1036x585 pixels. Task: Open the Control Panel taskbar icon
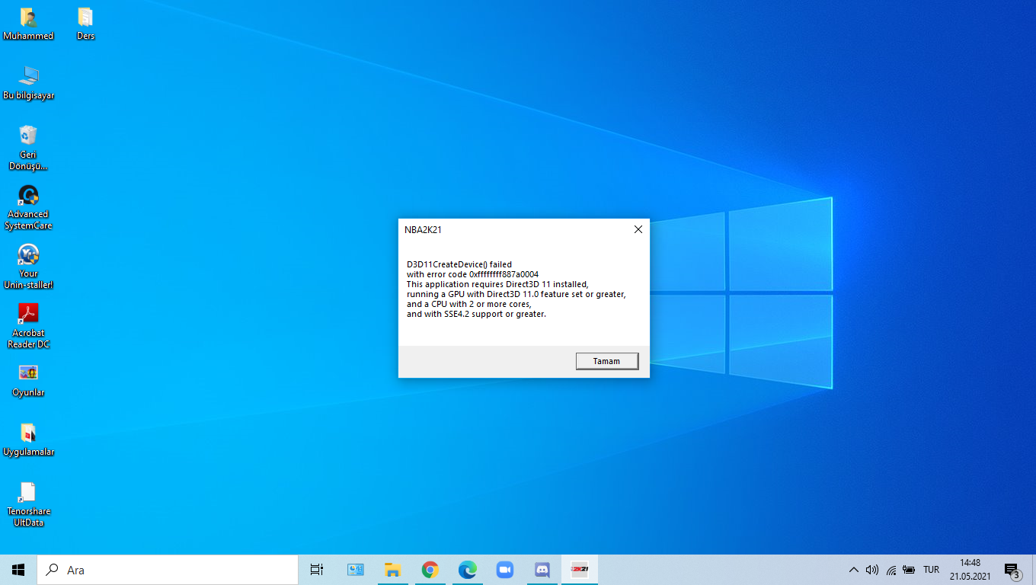356,570
